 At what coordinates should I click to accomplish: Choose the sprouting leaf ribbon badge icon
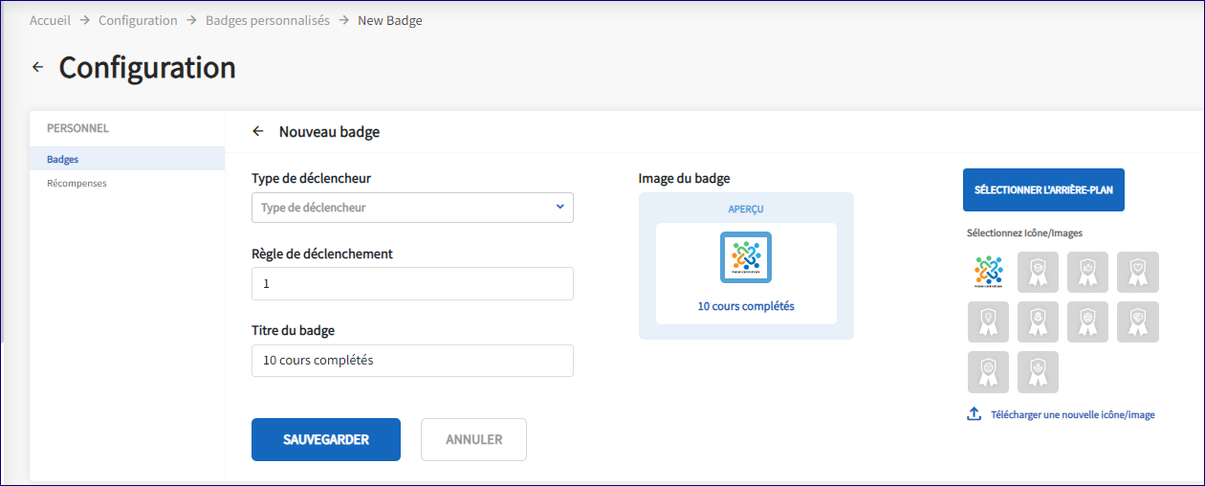[1038, 372]
